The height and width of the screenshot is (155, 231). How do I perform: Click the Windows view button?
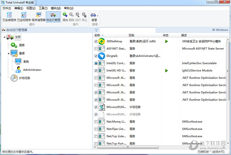click(220, 30)
